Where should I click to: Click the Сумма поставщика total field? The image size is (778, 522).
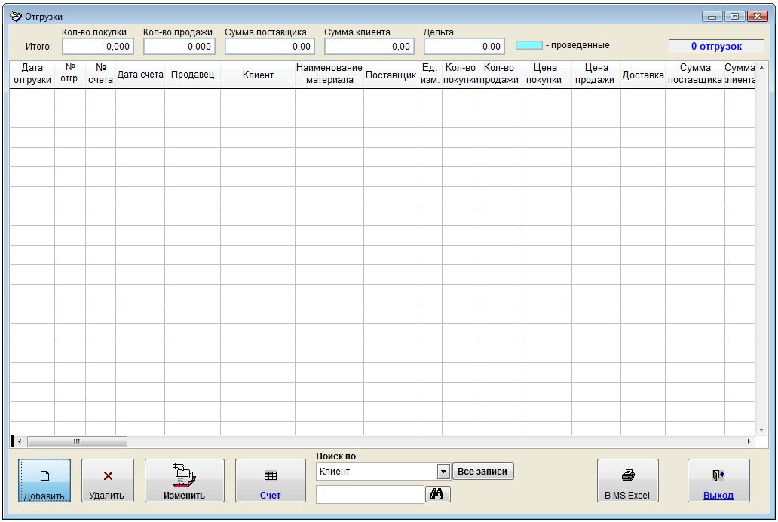coord(269,47)
